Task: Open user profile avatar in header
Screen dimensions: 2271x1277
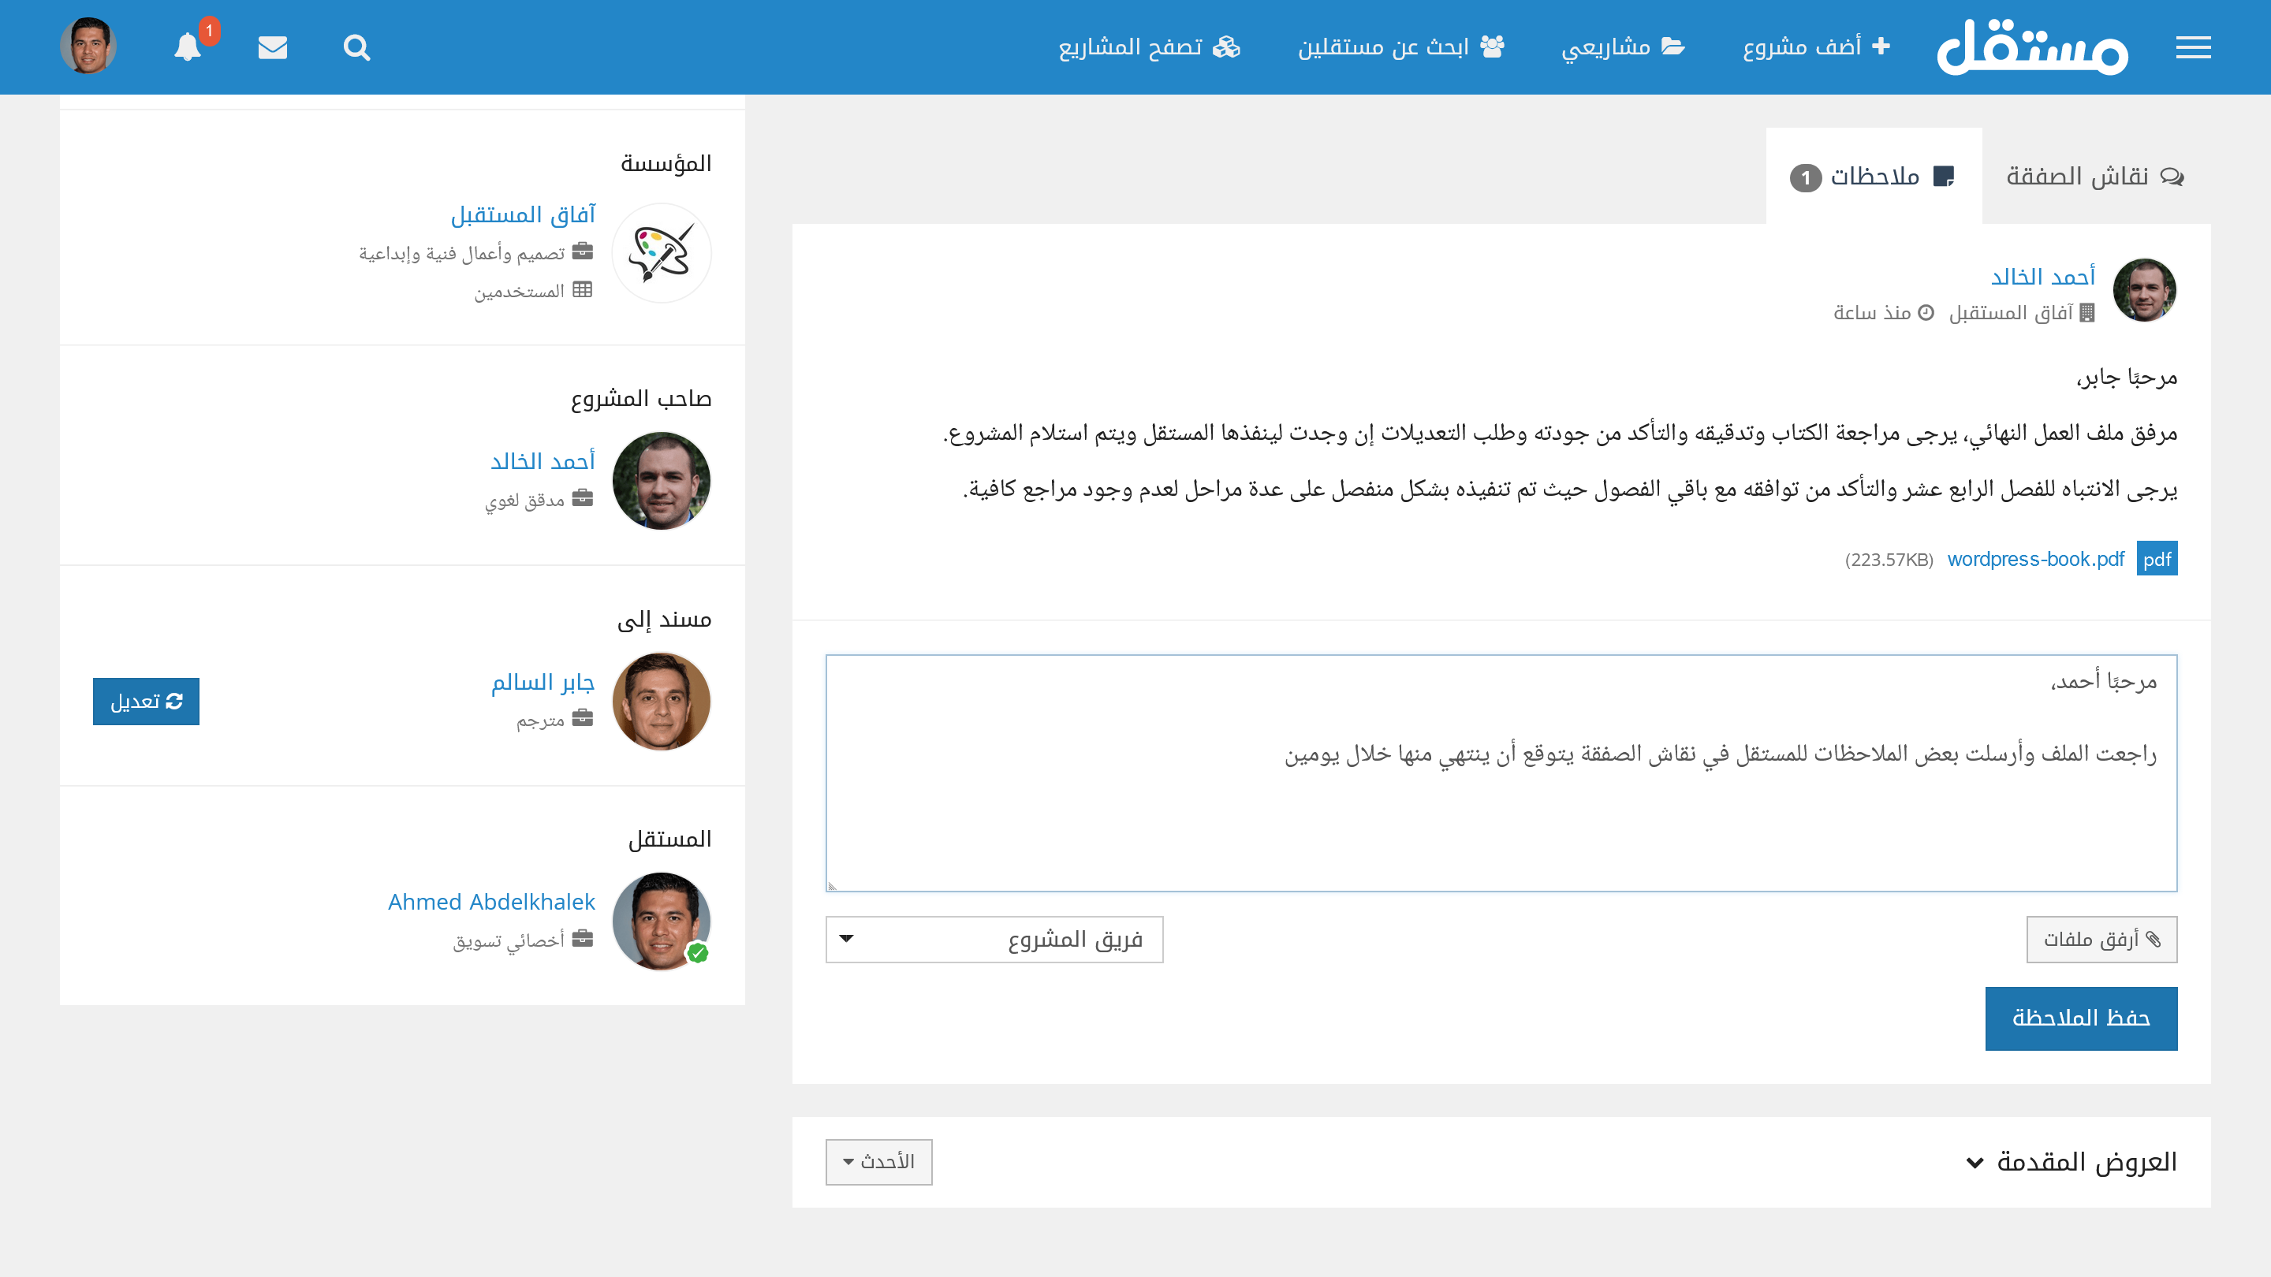Action: (88, 46)
